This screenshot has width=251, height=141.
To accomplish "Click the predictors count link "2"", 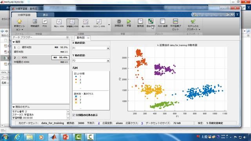I will click(x=99, y=123).
